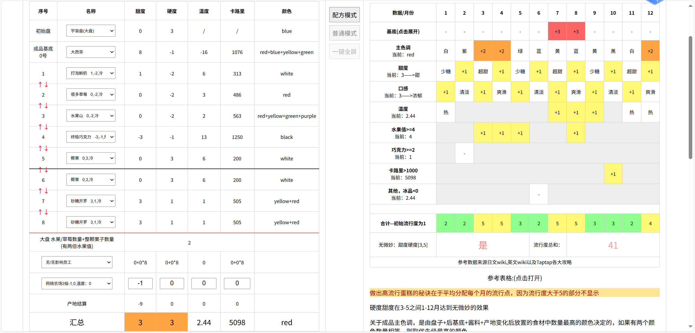Open the 终极巧克力 ingredient dropdown
This screenshot has height=333, width=695.
click(x=91, y=137)
